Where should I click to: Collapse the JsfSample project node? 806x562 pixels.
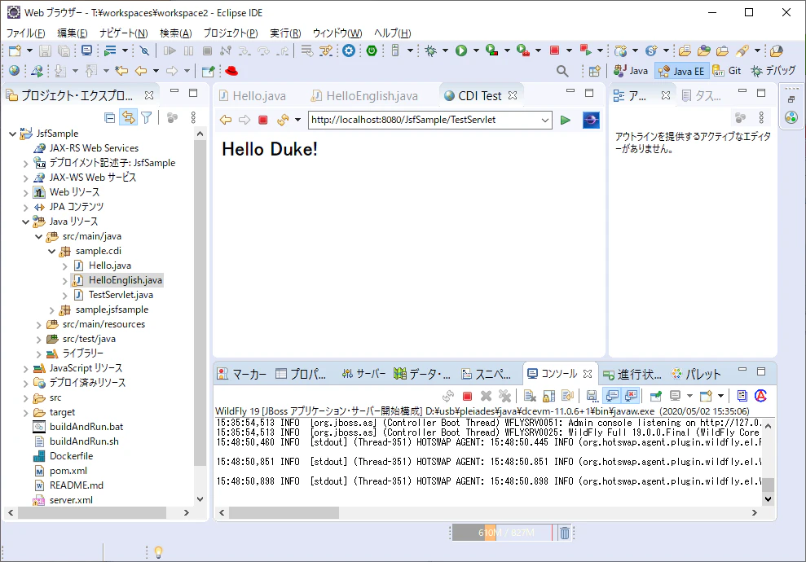click(x=12, y=134)
